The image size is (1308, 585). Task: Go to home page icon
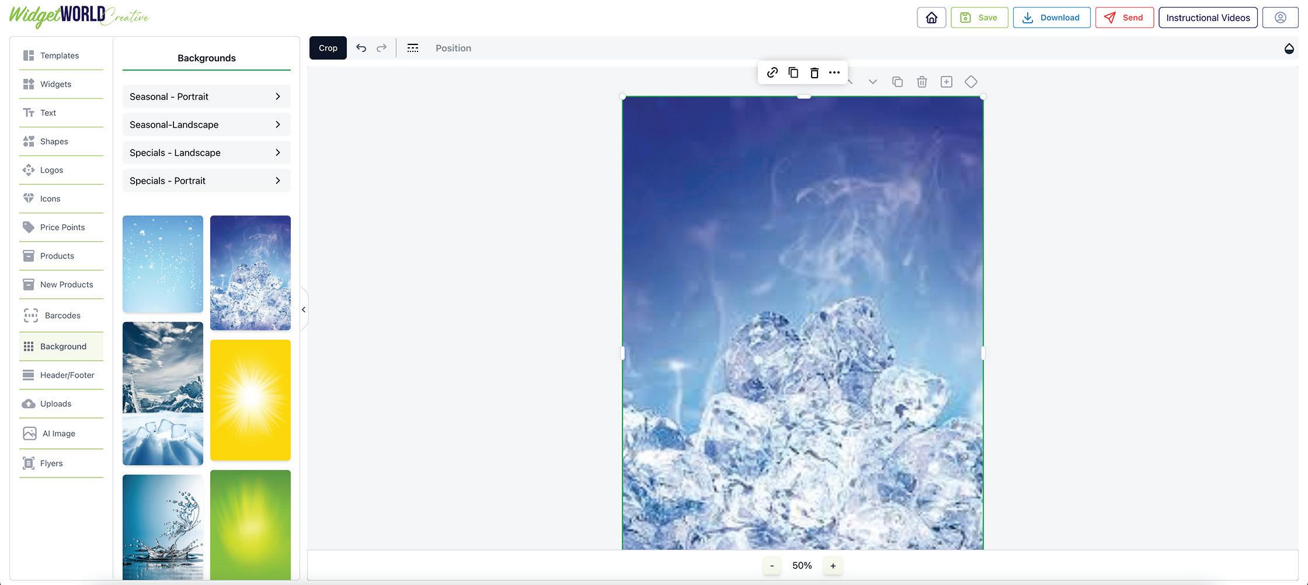coord(932,18)
